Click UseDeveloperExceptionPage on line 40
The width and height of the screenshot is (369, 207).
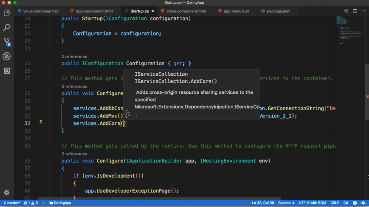click(x=134, y=191)
